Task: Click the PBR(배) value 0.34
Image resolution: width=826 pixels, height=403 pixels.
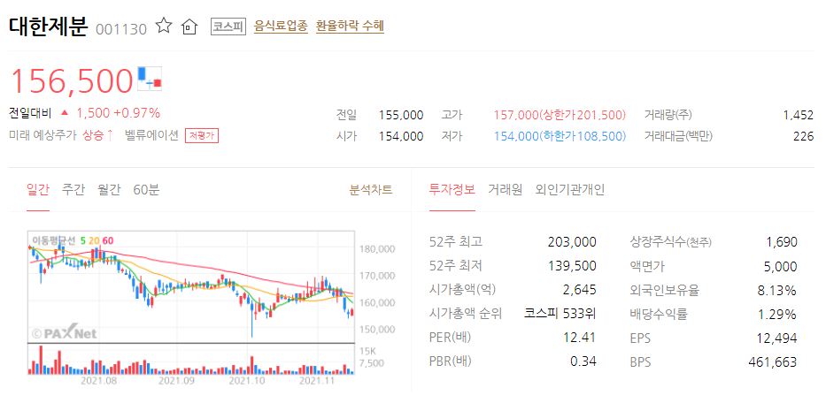Action: pos(583,362)
